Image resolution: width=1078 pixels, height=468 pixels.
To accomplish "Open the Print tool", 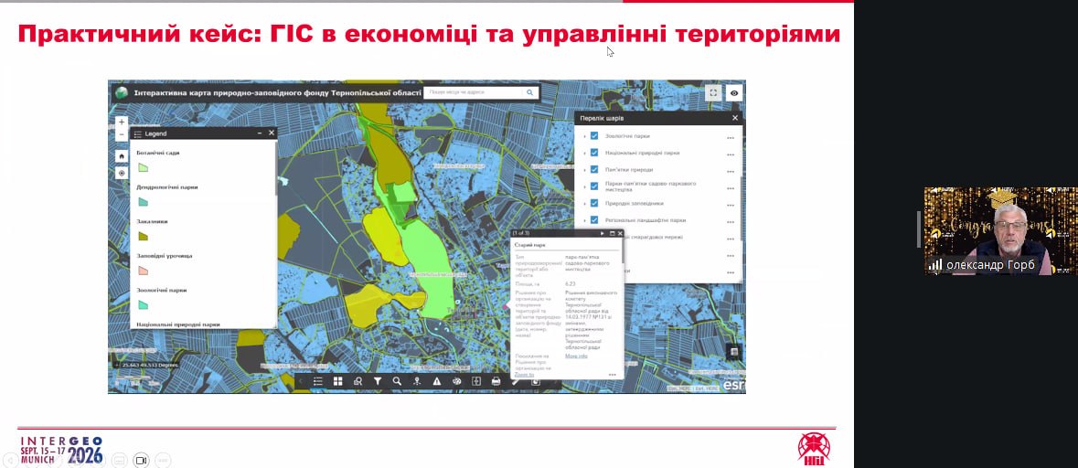I will click(496, 381).
